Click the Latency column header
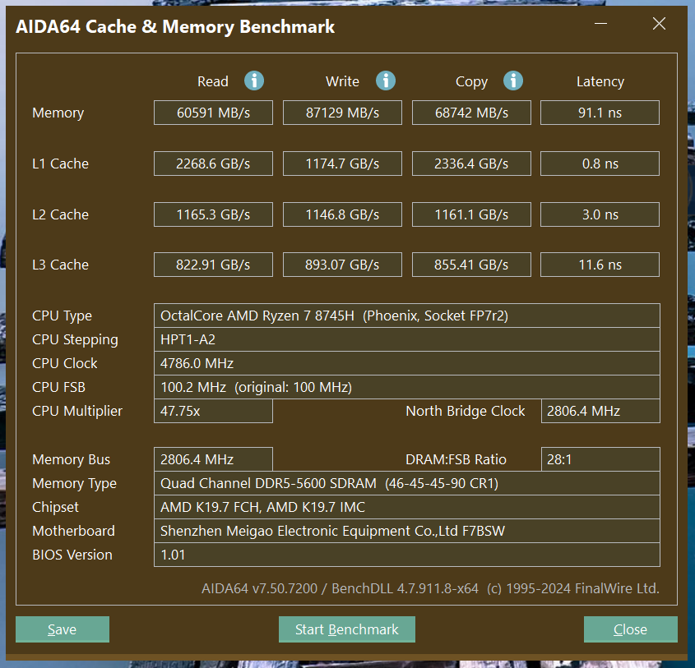 600,82
